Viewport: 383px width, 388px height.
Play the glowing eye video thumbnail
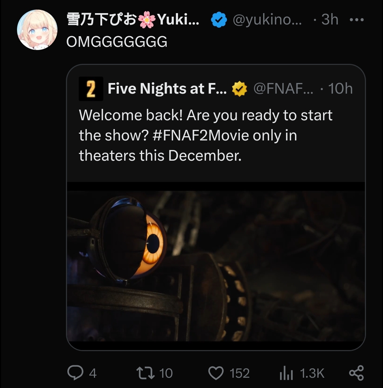(x=216, y=262)
